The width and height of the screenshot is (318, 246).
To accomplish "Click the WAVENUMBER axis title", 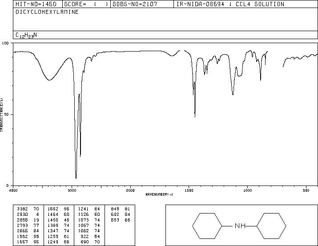I will (159, 194).
